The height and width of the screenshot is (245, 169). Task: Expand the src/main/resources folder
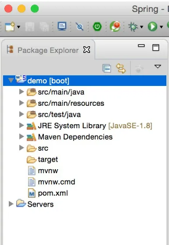(22, 103)
